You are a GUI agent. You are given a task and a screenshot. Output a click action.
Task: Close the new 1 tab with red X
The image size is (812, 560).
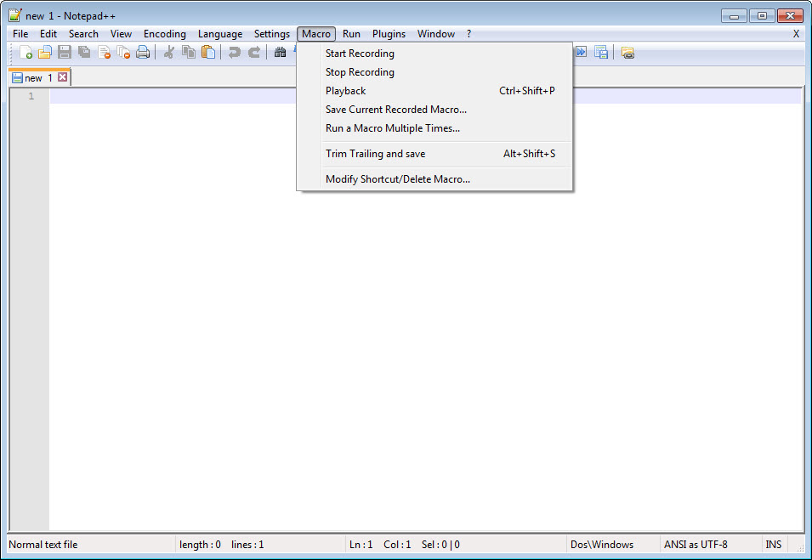click(x=63, y=77)
